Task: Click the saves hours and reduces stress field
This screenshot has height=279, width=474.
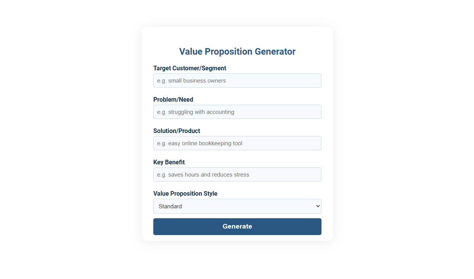Action: 237,174
